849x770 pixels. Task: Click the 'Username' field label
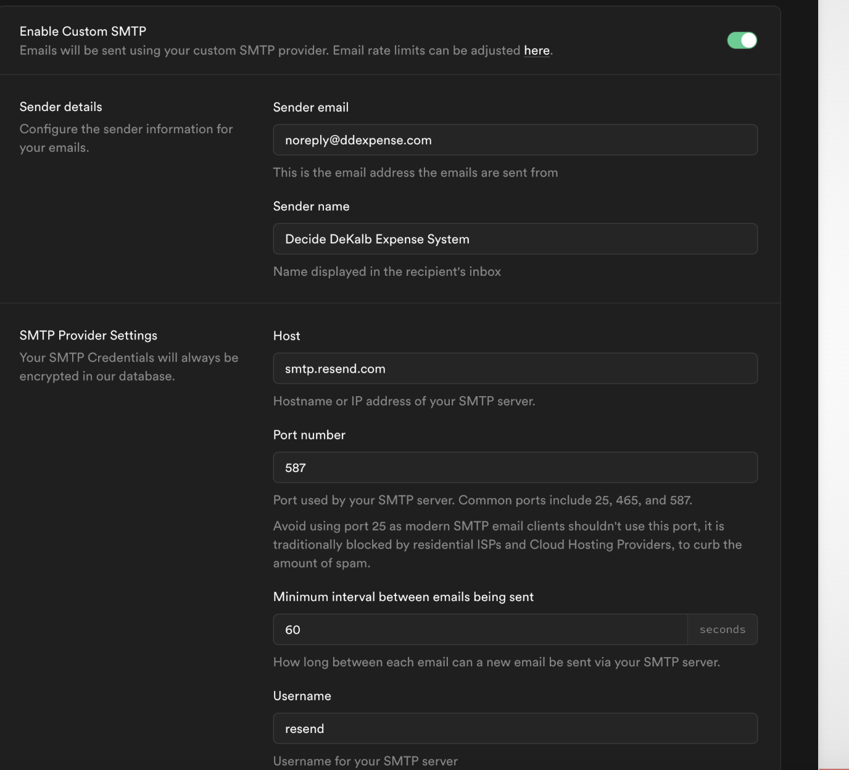(x=302, y=696)
